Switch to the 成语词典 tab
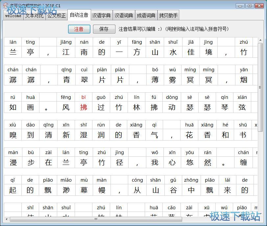 coord(146,15)
